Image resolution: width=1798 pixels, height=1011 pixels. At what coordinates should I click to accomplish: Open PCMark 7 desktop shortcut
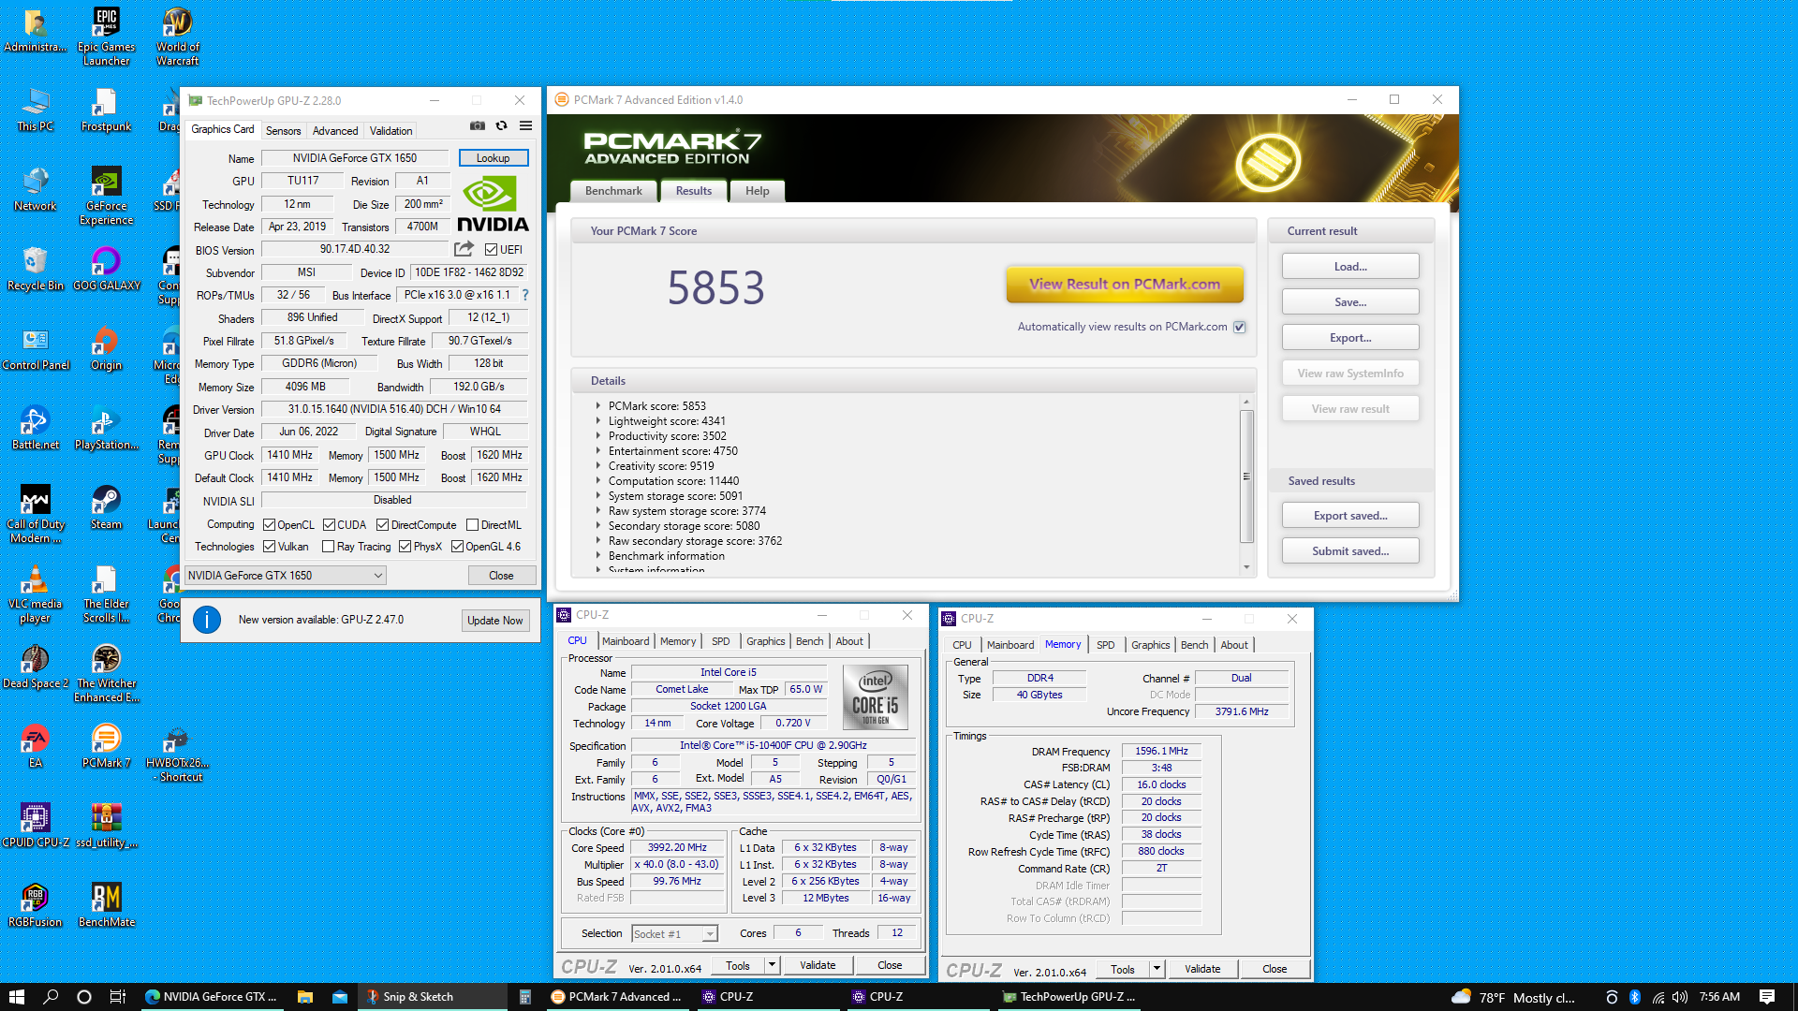click(106, 747)
